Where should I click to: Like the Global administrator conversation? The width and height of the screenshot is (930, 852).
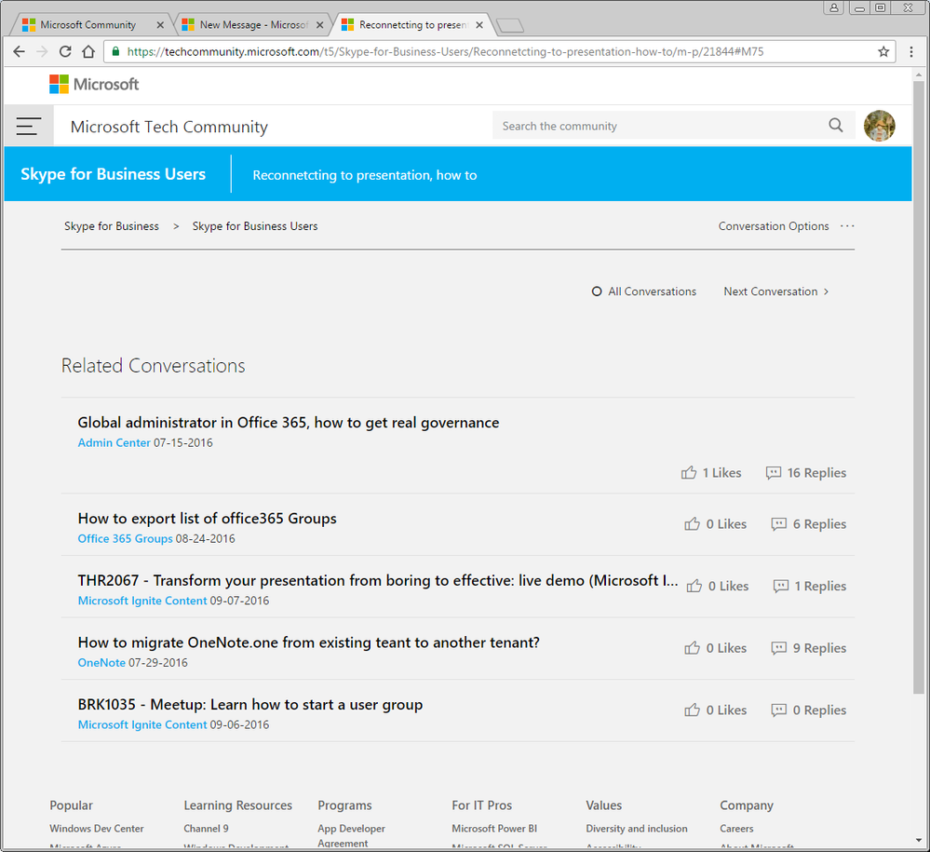tap(689, 473)
